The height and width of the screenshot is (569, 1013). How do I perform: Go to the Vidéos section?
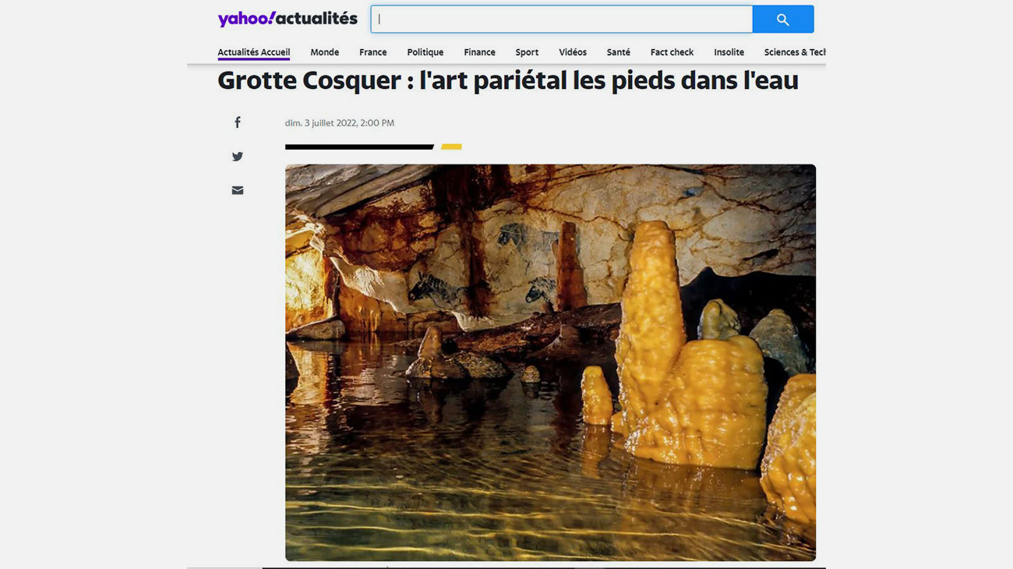[573, 52]
